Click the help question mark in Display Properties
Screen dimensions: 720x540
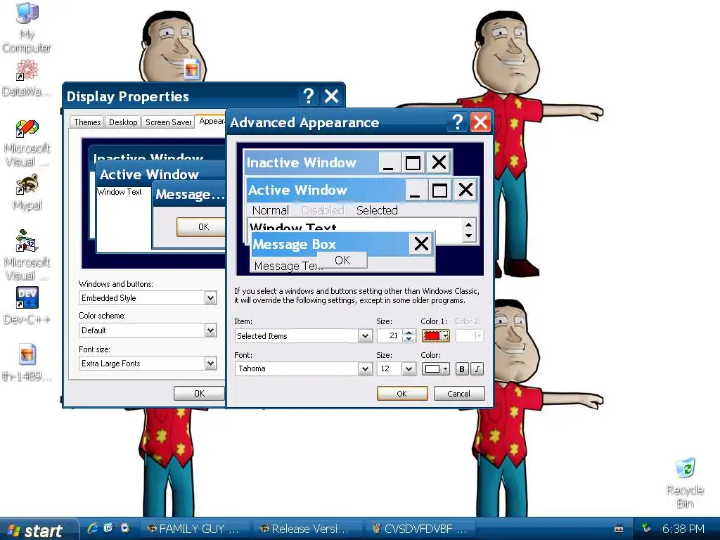pos(309,96)
